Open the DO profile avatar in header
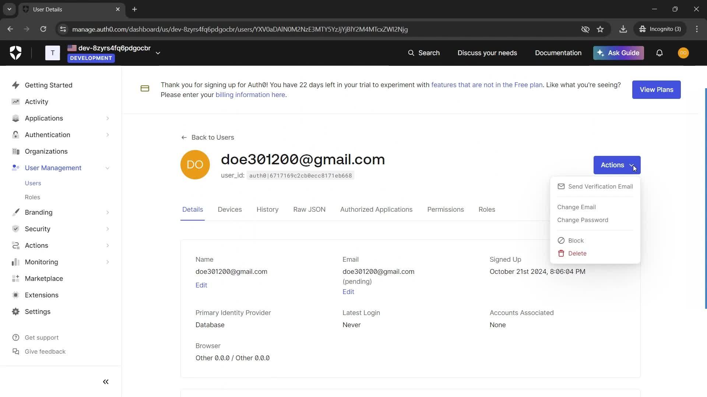Screen dimensions: 707x397 coord(683,53)
